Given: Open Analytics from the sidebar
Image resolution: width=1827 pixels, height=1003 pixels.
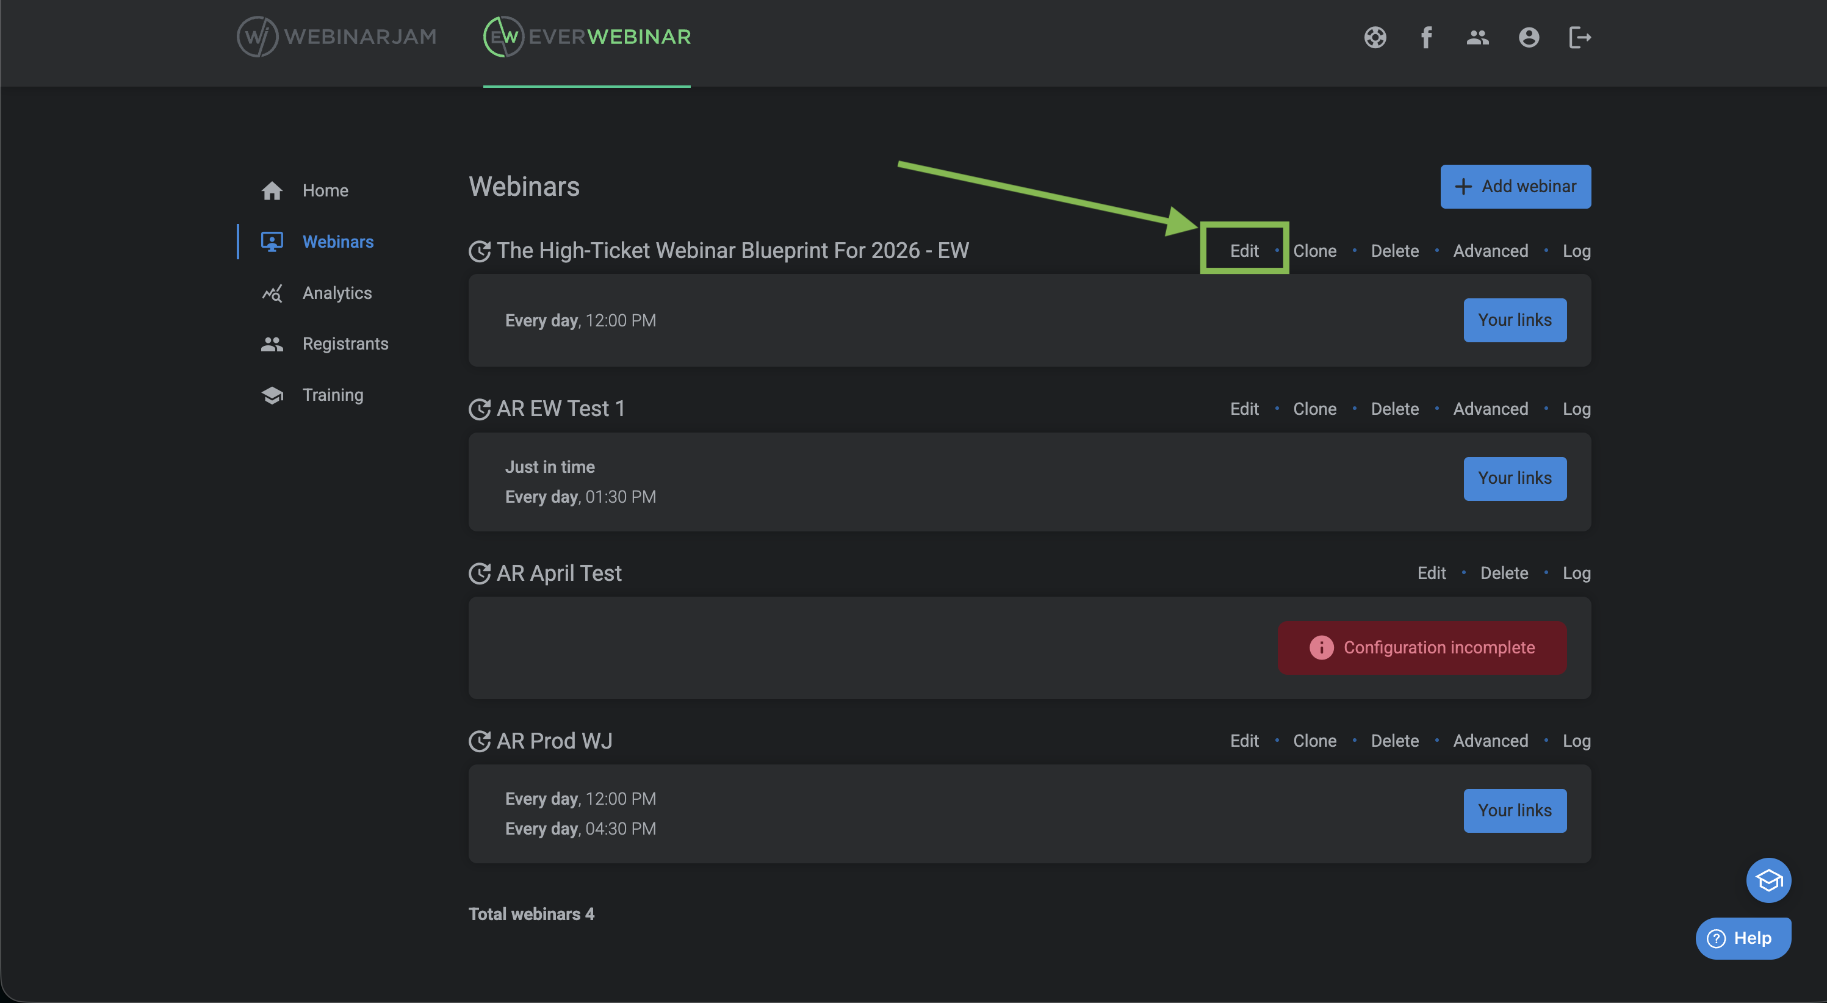Looking at the screenshot, I should (x=337, y=293).
